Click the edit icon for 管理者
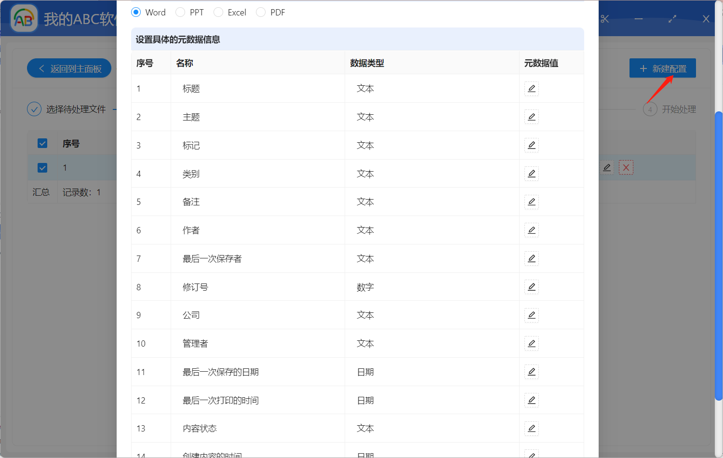 pyautogui.click(x=531, y=343)
